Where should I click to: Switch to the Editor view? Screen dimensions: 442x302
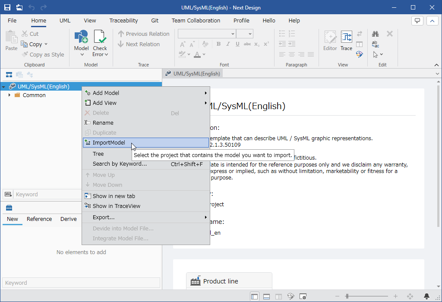[330, 41]
